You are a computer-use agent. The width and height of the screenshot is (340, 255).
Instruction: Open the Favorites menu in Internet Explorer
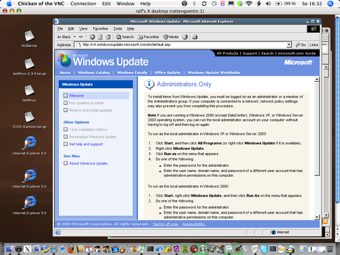[100, 29]
